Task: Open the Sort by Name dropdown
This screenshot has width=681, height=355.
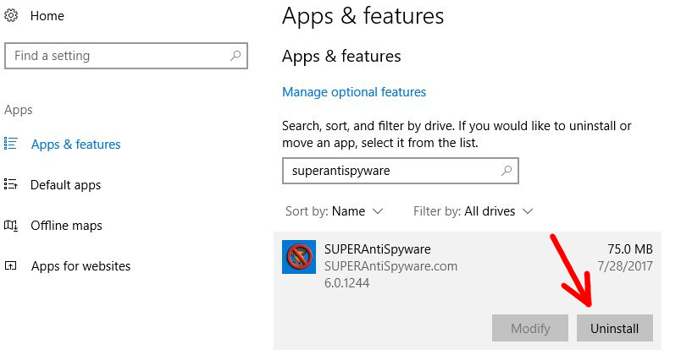Action: (x=334, y=211)
